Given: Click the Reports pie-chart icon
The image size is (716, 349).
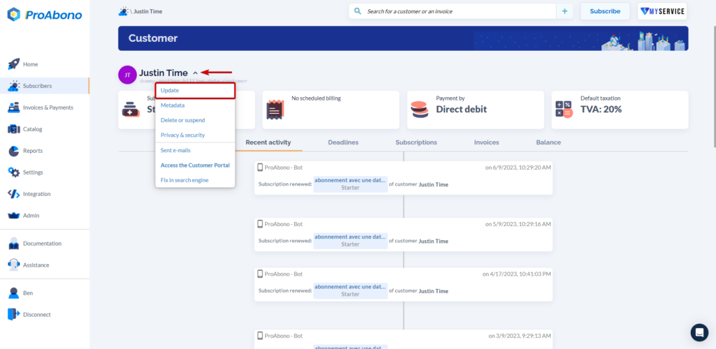Looking at the screenshot, I should [x=14, y=151].
